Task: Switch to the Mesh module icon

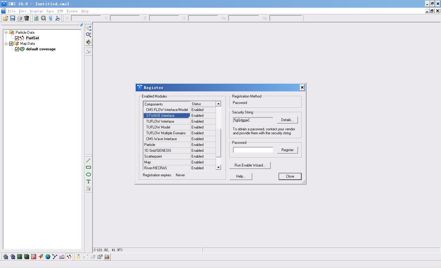Action: pyautogui.click(x=6, y=257)
